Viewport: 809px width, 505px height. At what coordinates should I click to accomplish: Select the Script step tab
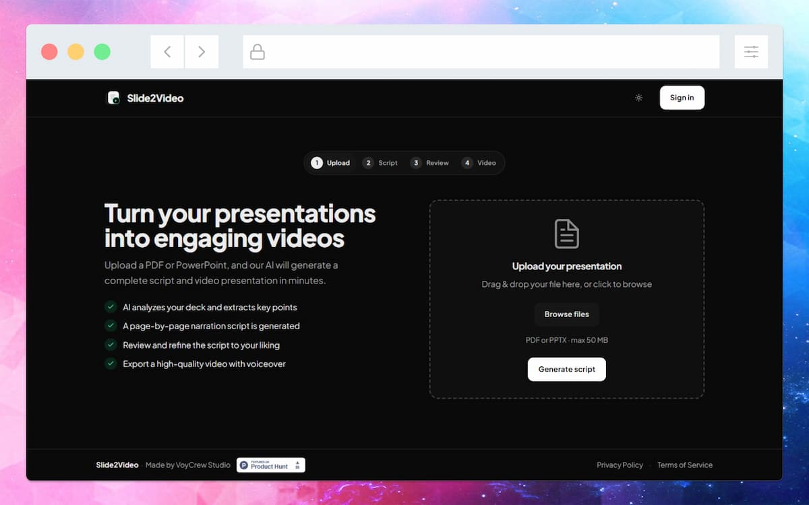tap(380, 163)
